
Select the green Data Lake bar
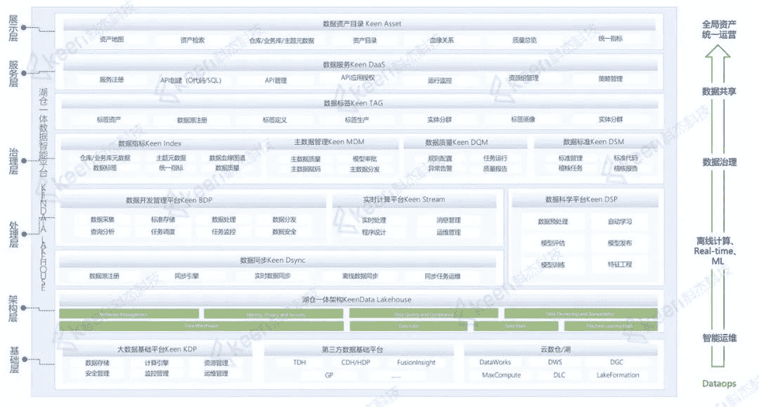coord(408,326)
